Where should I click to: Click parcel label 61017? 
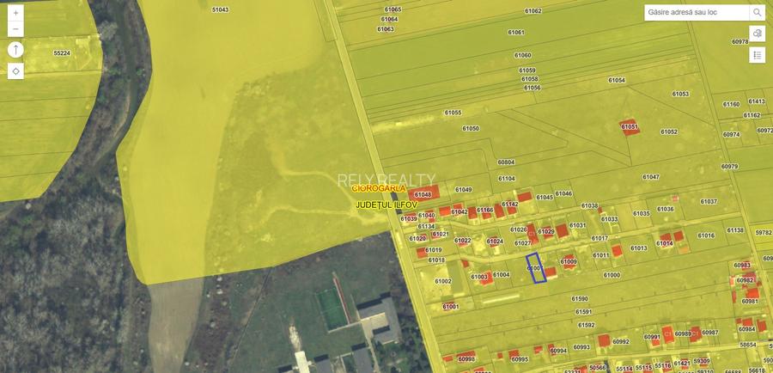600,238
